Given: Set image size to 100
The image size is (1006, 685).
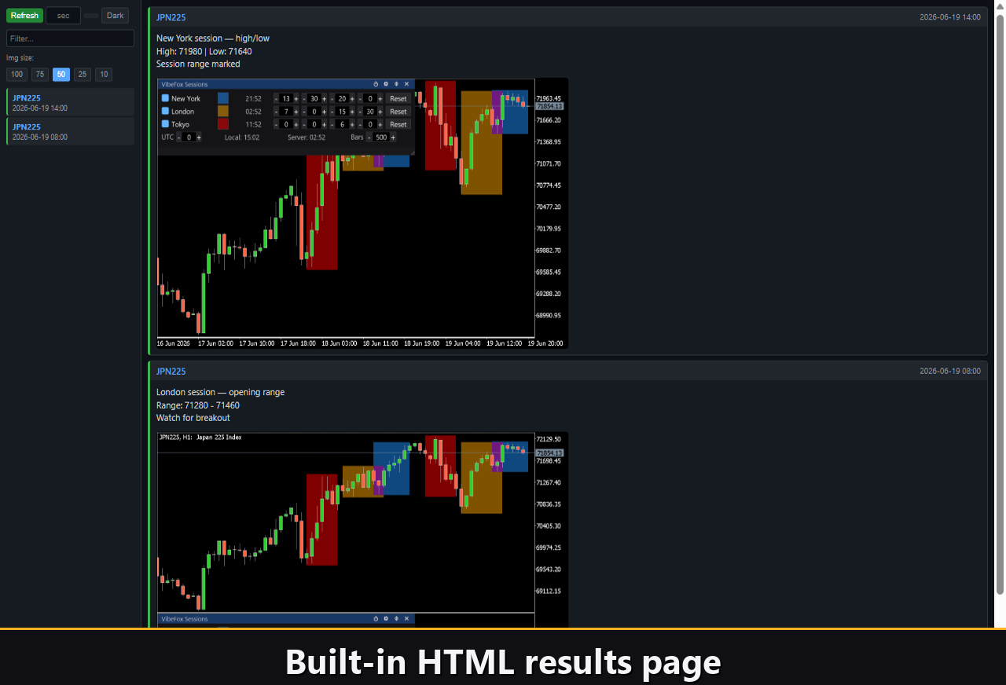Looking at the screenshot, I should click(x=17, y=75).
